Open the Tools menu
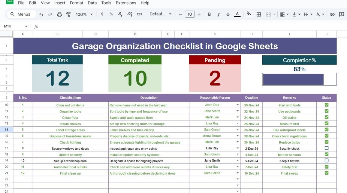The height and width of the screenshot is (193, 347). tap(106, 3)
